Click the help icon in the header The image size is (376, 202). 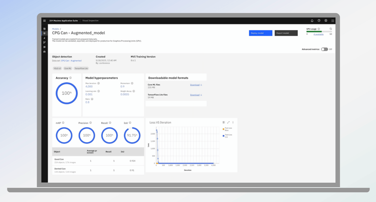pos(319,21)
